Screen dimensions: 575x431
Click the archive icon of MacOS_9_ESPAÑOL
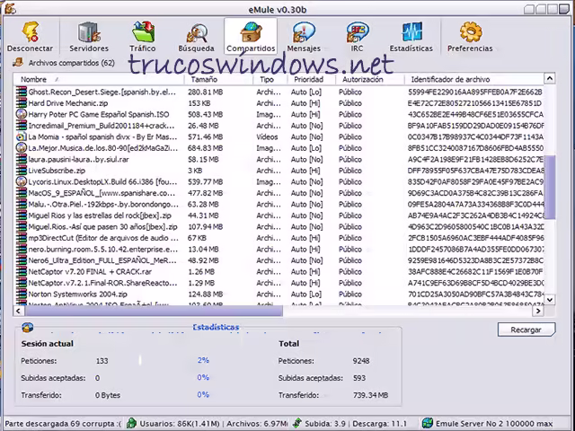[x=22, y=193]
